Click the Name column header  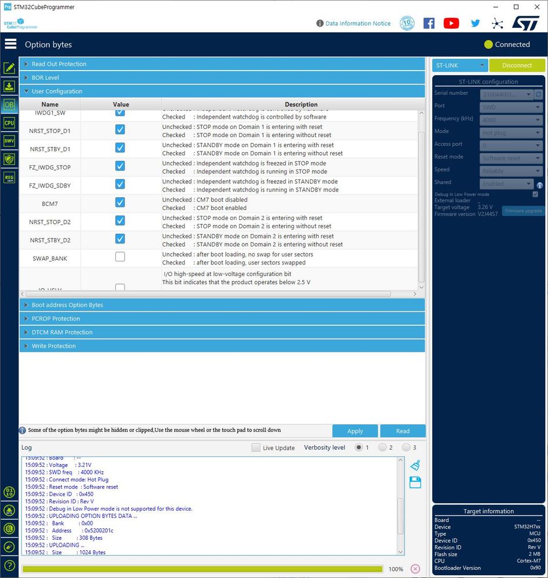coord(50,104)
